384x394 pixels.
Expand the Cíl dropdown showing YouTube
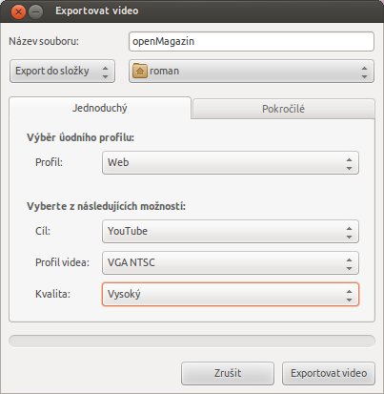(x=231, y=232)
